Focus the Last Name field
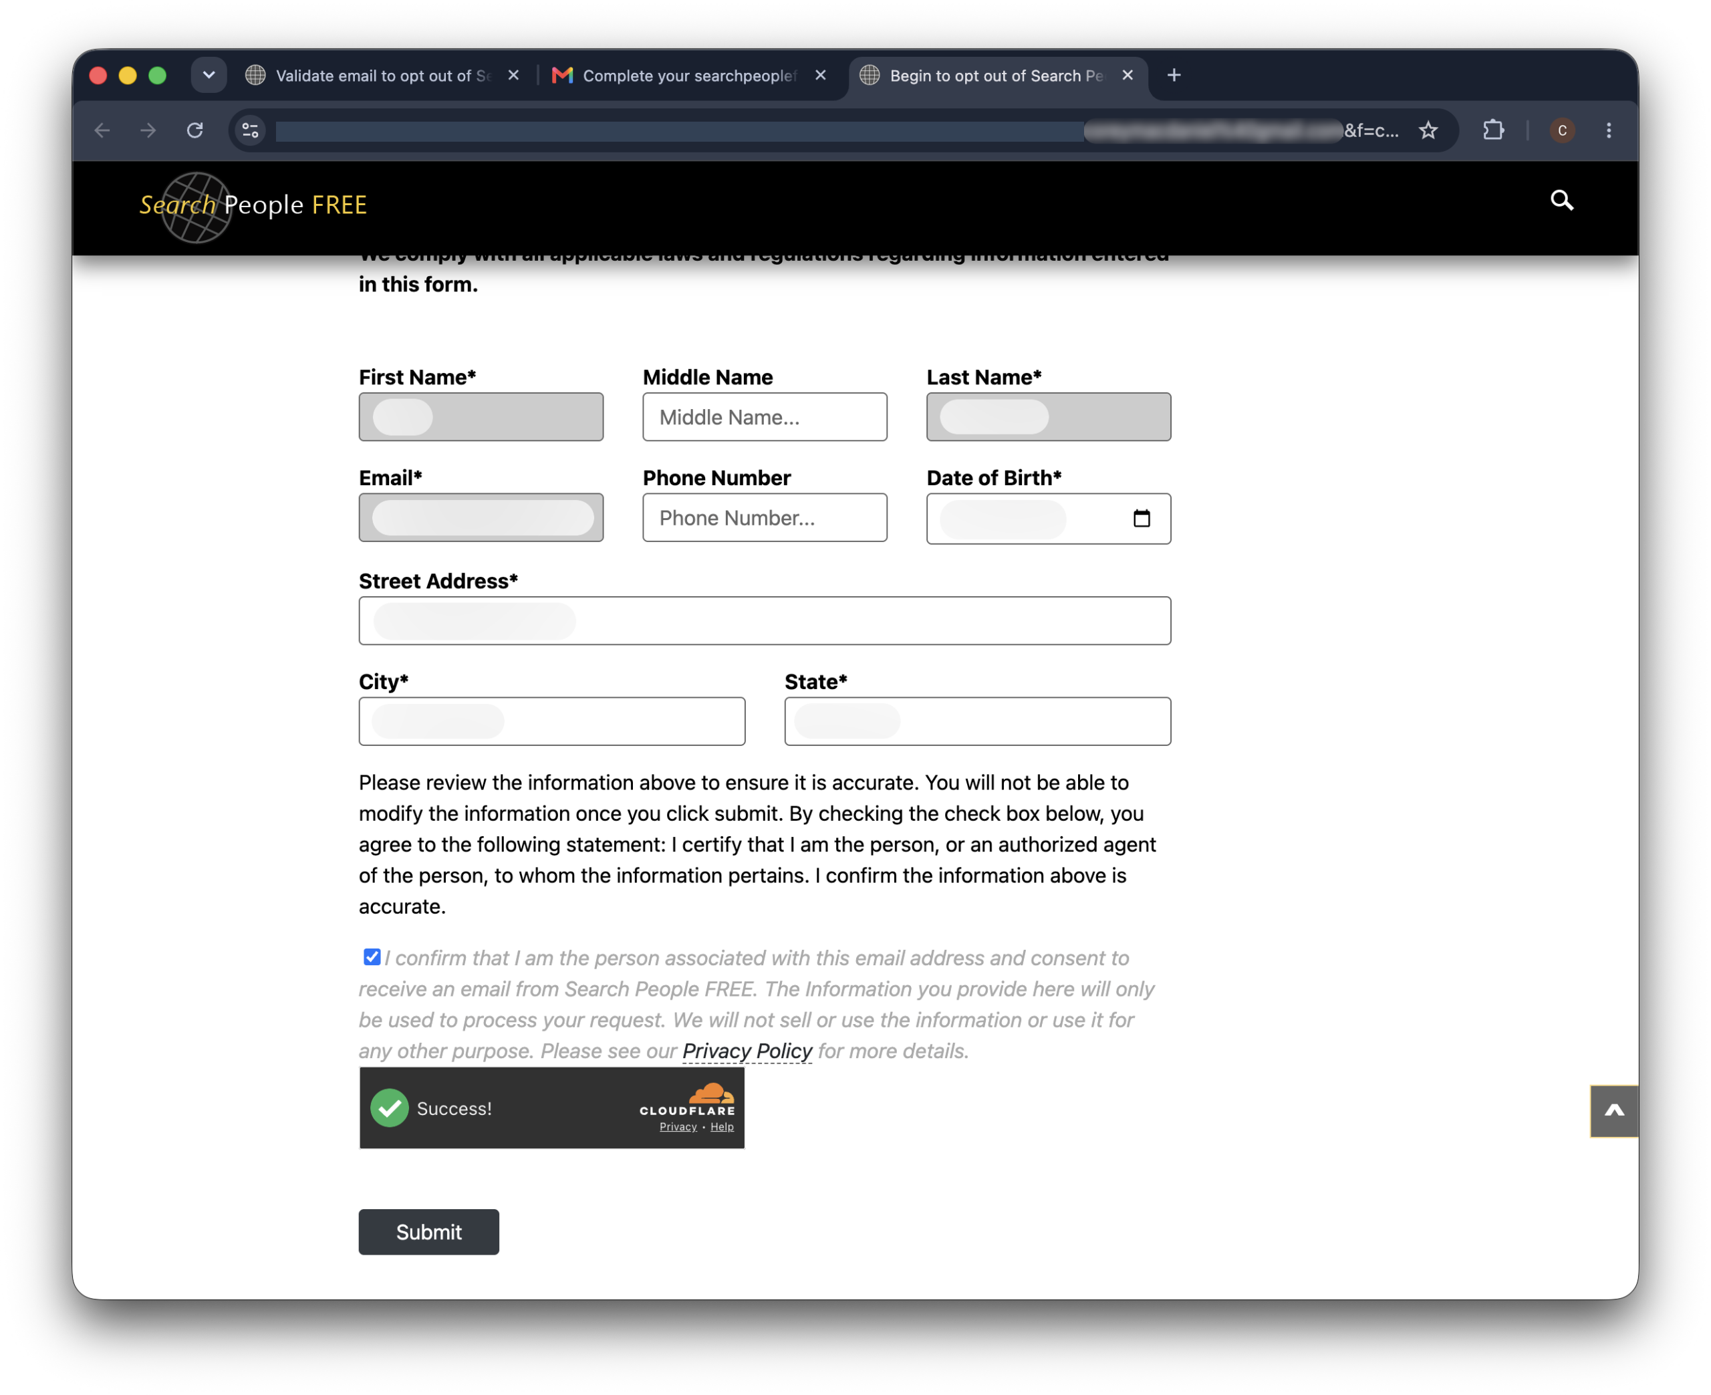This screenshot has width=1711, height=1395. pos(1048,417)
